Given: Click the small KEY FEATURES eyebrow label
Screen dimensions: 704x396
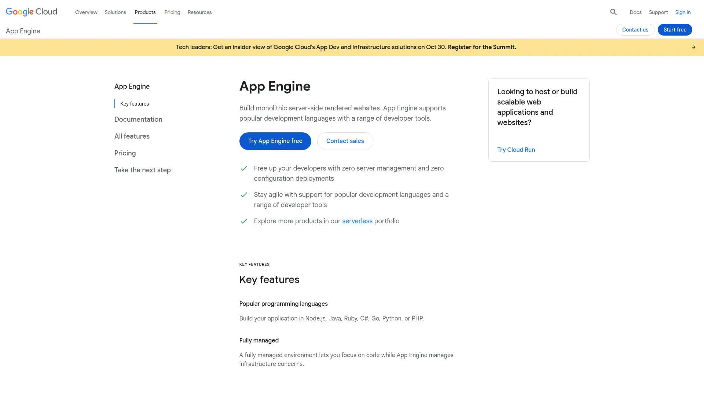Looking at the screenshot, I should (x=254, y=264).
